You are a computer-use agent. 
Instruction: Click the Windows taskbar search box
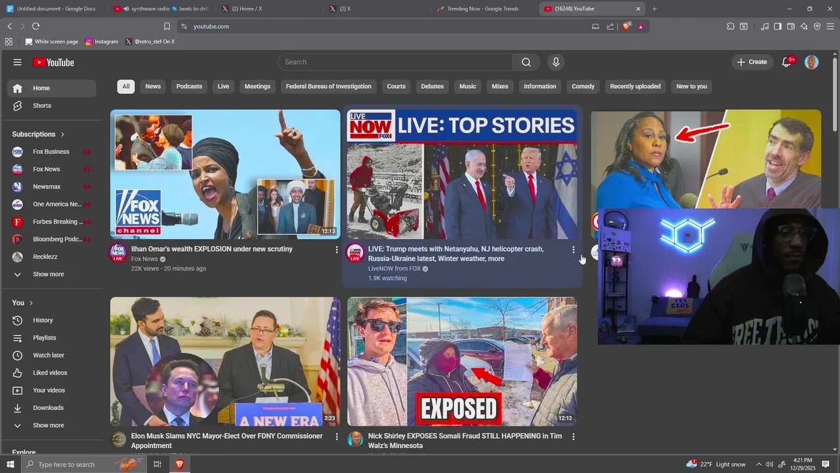84,464
